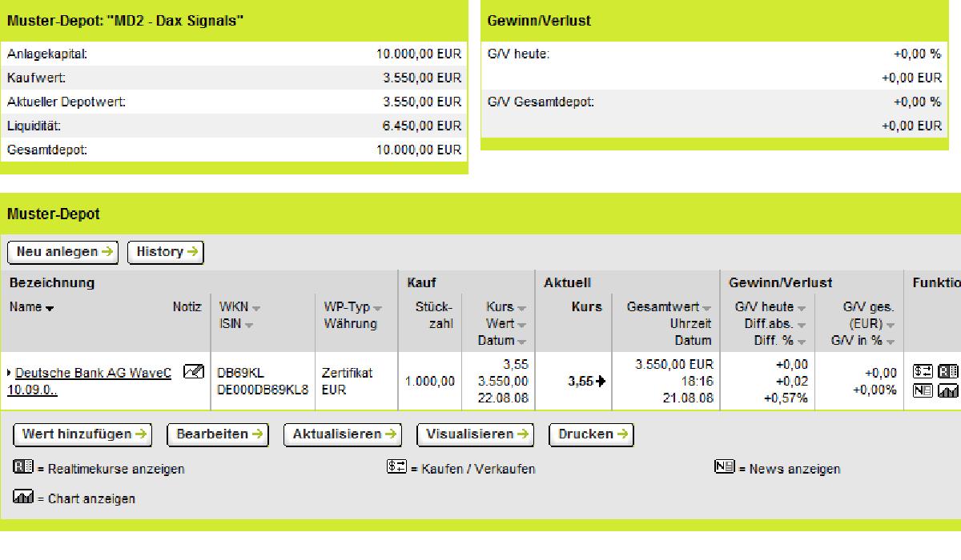Click the Neu anlegen button
This screenshot has height=560, width=961.
[62, 252]
